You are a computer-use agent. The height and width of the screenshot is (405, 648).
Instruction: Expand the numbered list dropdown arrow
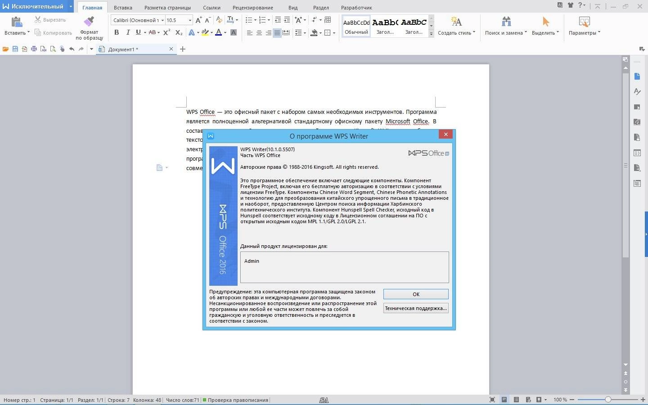coord(269,20)
